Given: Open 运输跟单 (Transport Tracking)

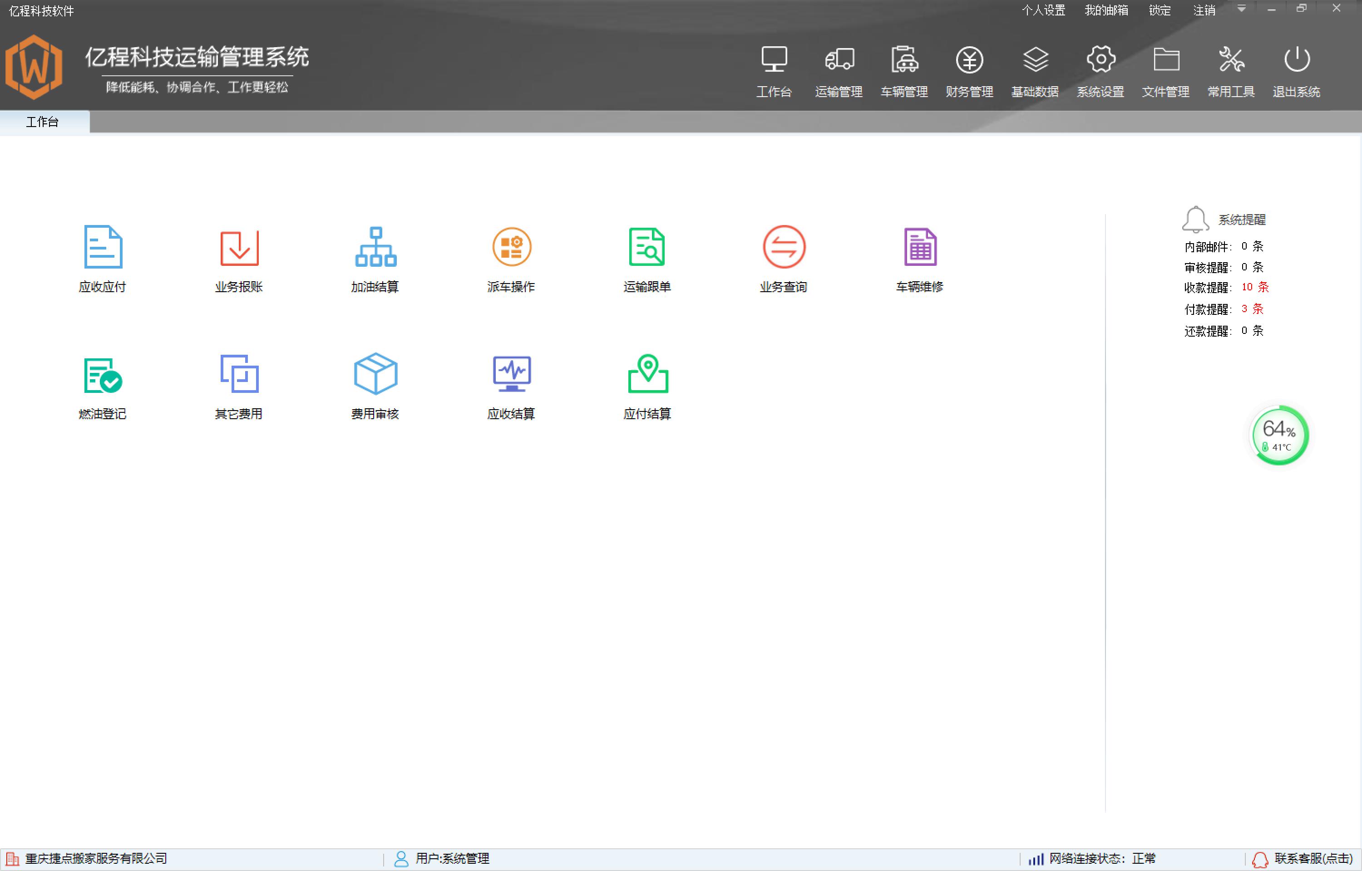Looking at the screenshot, I should [x=647, y=257].
